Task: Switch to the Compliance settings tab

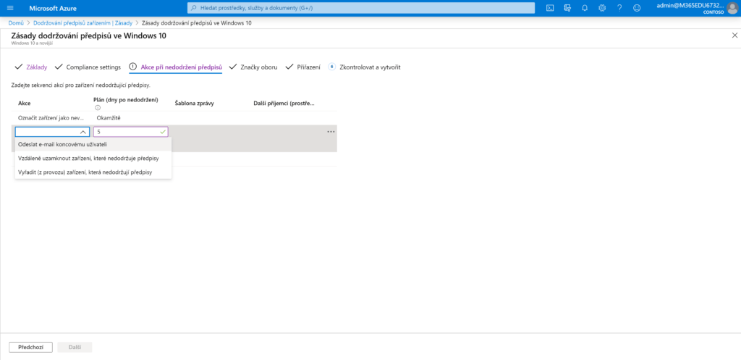Action: tap(93, 67)
